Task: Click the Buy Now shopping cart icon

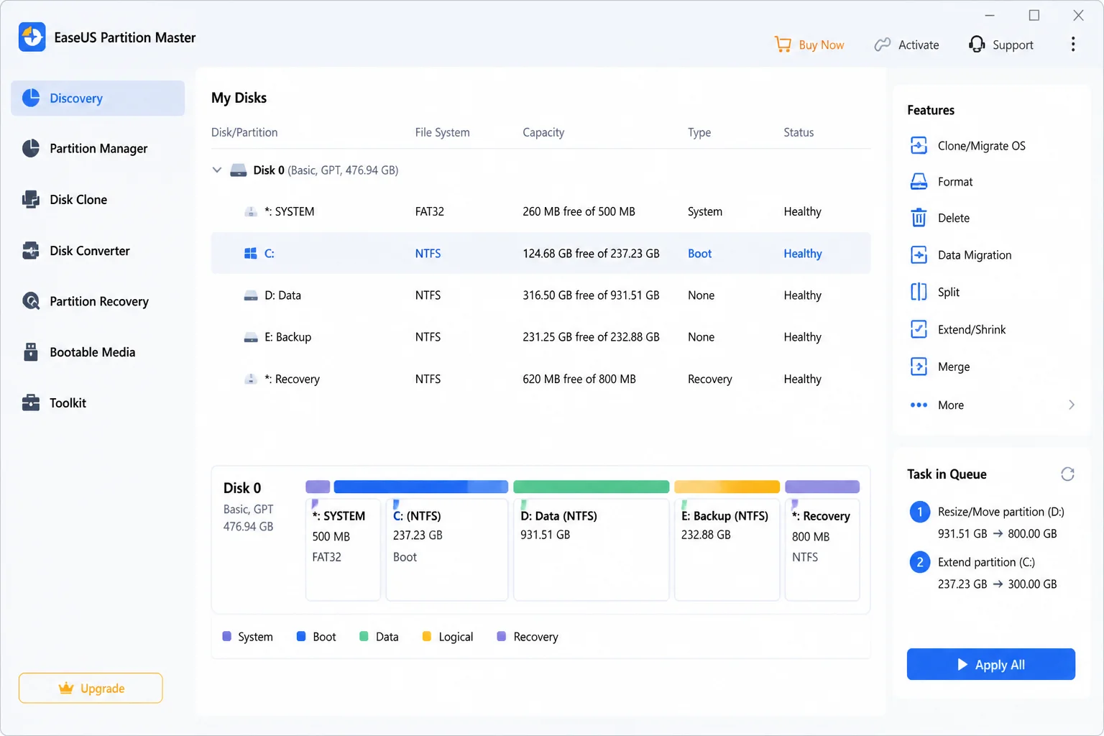Action: click(x=783, y=45)
